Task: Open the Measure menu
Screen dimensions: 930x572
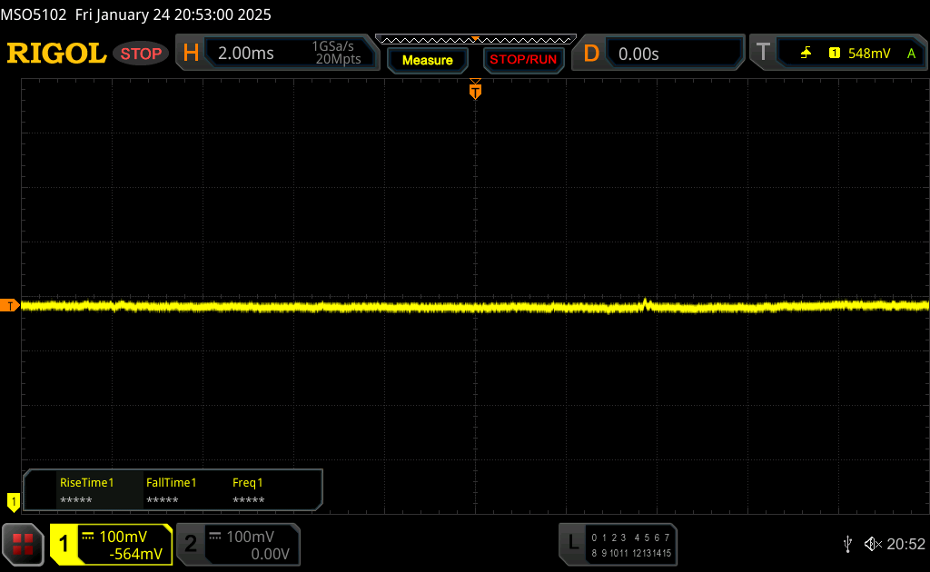Action: [x=427, y=60]
